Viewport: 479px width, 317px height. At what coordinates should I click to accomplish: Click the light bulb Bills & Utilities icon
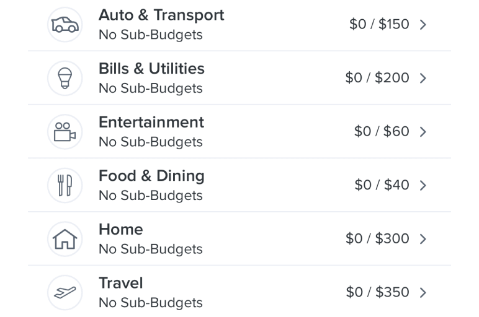point(65,79)
